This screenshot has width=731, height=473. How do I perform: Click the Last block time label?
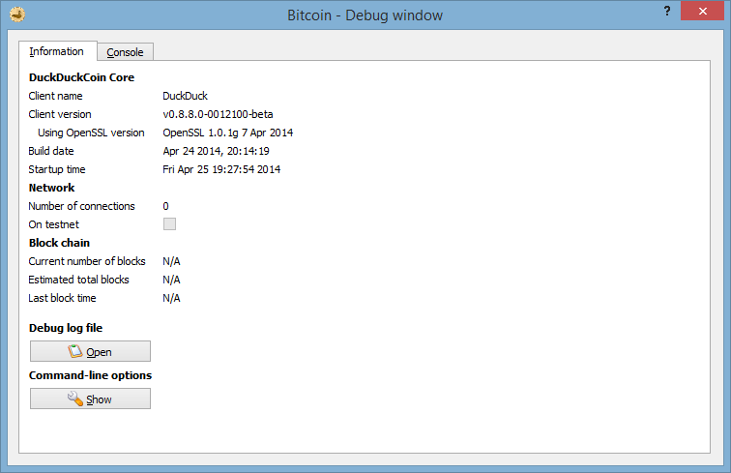62,298
